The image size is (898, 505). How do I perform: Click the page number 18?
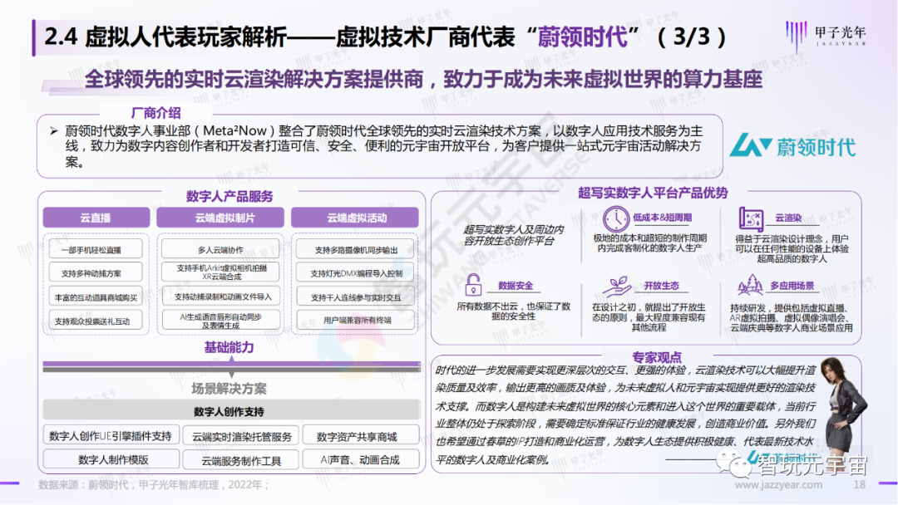(859, 485)
